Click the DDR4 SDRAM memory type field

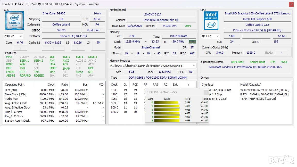click(179, 36)
